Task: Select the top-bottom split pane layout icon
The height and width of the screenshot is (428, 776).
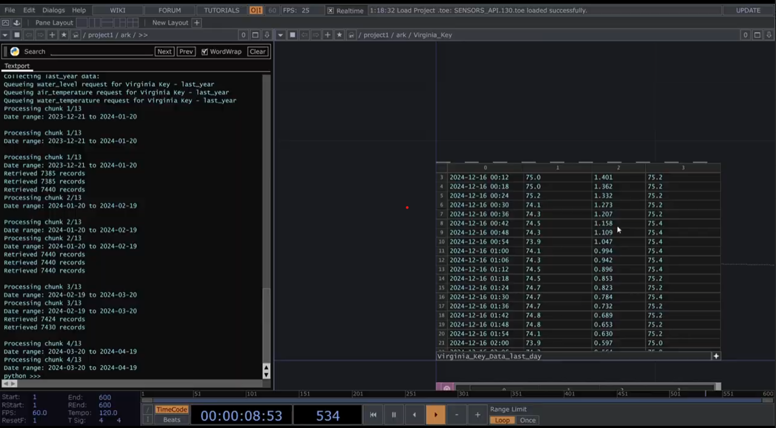Action: click(107, 22)
